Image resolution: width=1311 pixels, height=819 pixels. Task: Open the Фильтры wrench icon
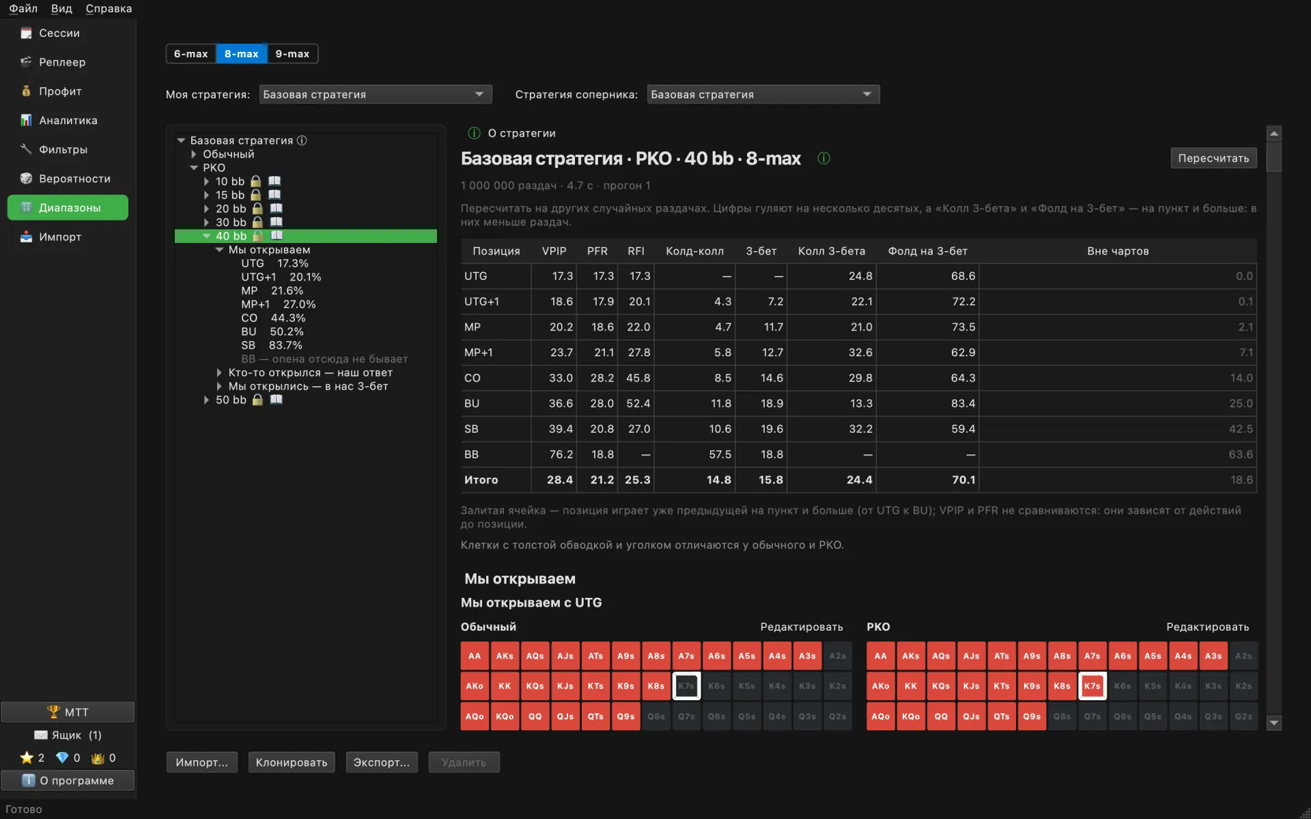pyautogui.click(x=26, y=149)
